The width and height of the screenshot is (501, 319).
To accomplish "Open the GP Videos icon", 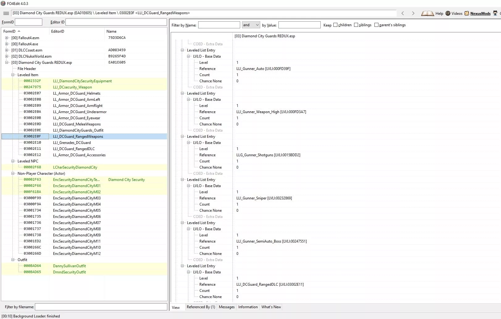I will click(448, 13).
